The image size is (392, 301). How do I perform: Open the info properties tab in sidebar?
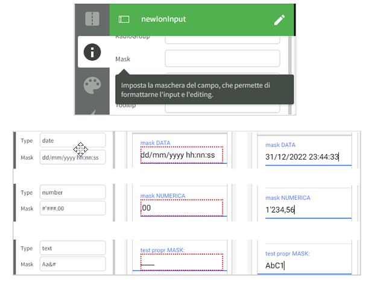(x=92, y=52)
